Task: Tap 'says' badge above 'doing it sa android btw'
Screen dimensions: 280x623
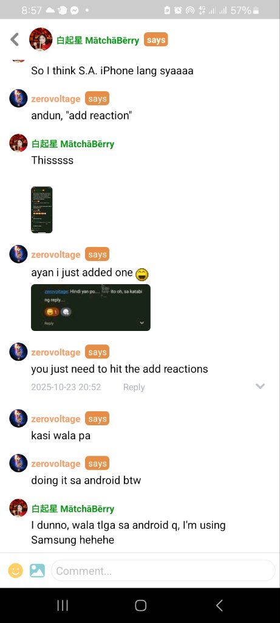Action: click(x=97, y=463)
